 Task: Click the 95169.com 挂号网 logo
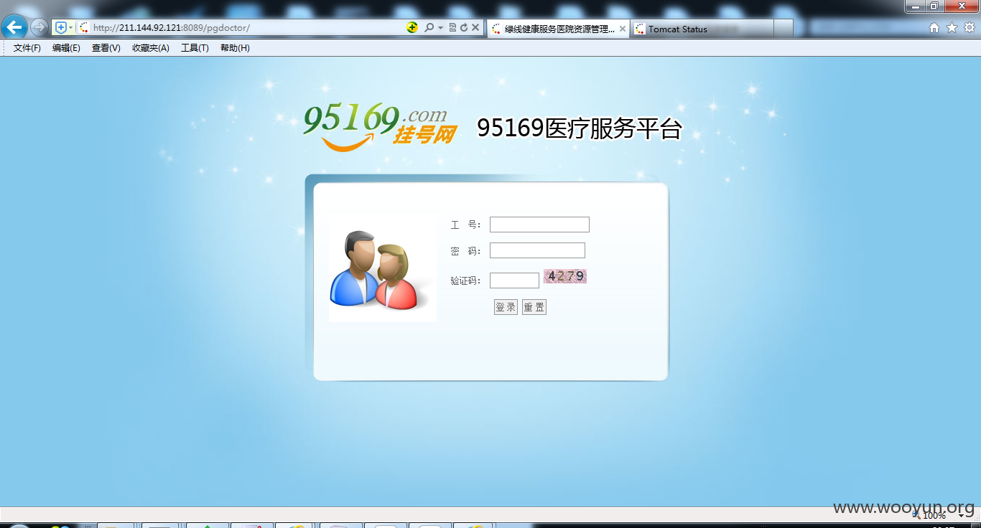click(x=379, y=127)
